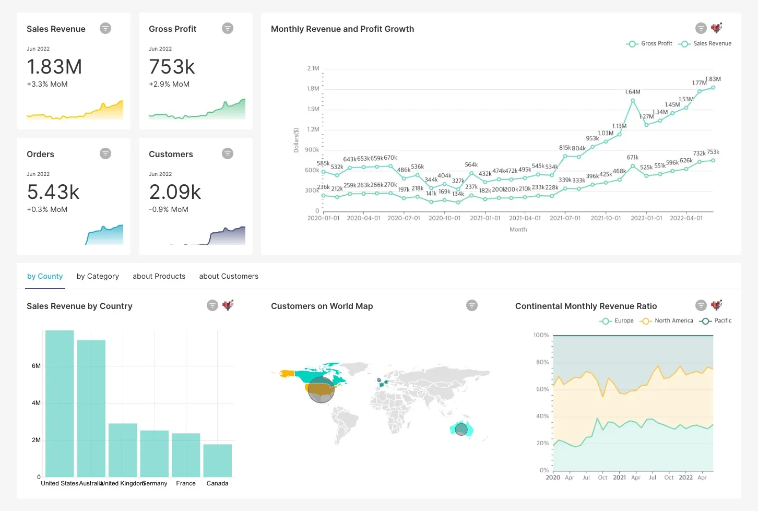Viewport: 758px width, 511px height.
Task: Toggle the Pacific legend series
Action: pos(716,321)
